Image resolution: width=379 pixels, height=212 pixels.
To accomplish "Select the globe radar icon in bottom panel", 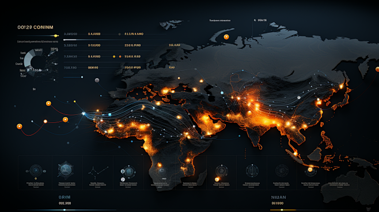I will click(66, 169).
